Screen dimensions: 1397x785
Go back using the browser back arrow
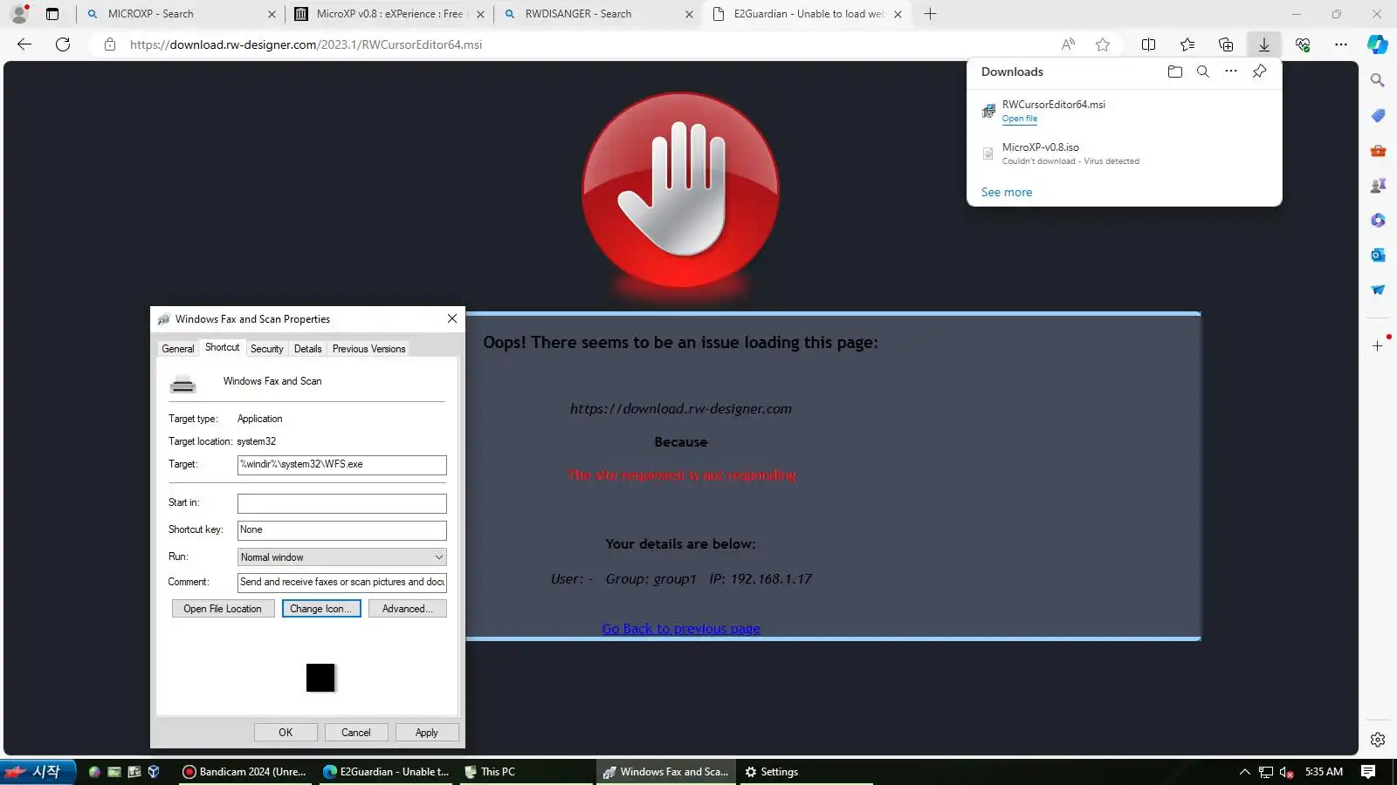24,44
